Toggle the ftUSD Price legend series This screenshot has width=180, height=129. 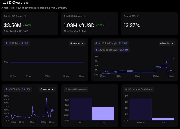pos(17,43)
